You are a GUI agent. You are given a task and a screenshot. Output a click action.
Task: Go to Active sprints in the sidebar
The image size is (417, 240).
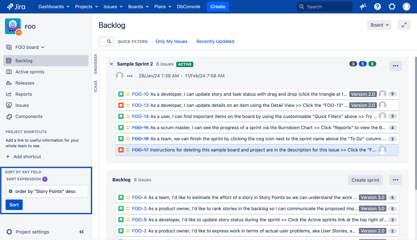pos(46,72)
